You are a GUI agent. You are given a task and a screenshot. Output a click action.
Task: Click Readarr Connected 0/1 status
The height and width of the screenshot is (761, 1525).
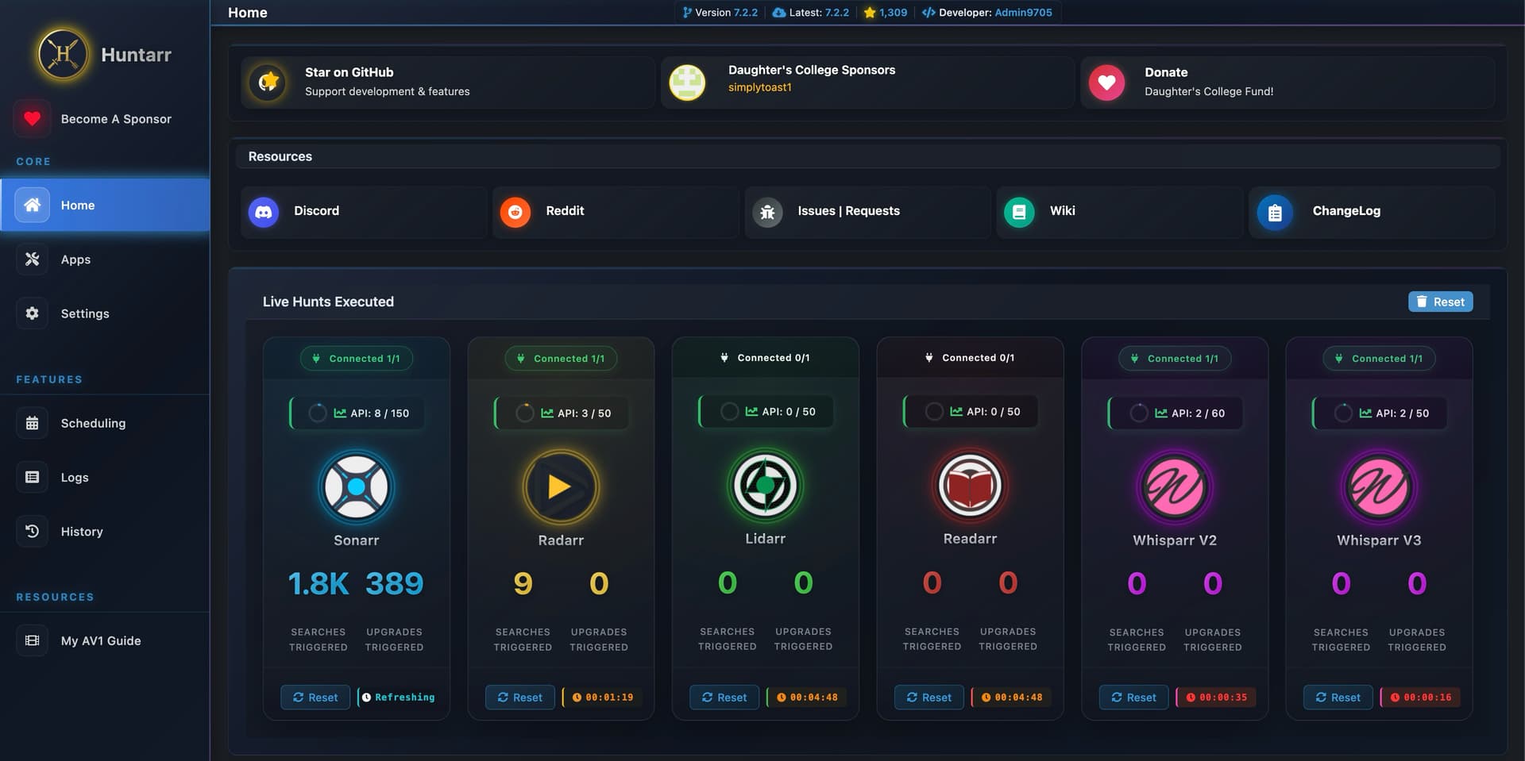(970, 358)
